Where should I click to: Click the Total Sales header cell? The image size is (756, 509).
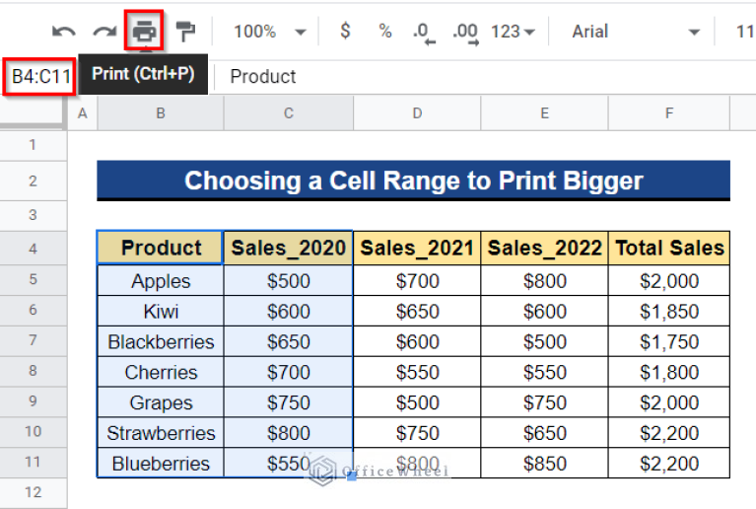pyautogui.click(x=669, y=248)
